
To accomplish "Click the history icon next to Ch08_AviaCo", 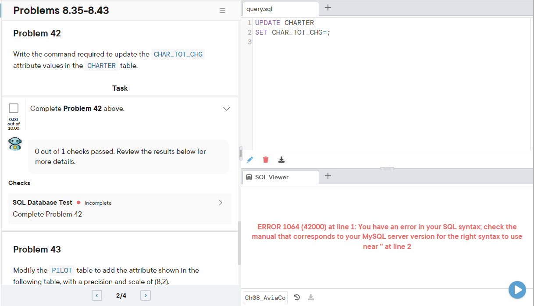I will point(297,297).
